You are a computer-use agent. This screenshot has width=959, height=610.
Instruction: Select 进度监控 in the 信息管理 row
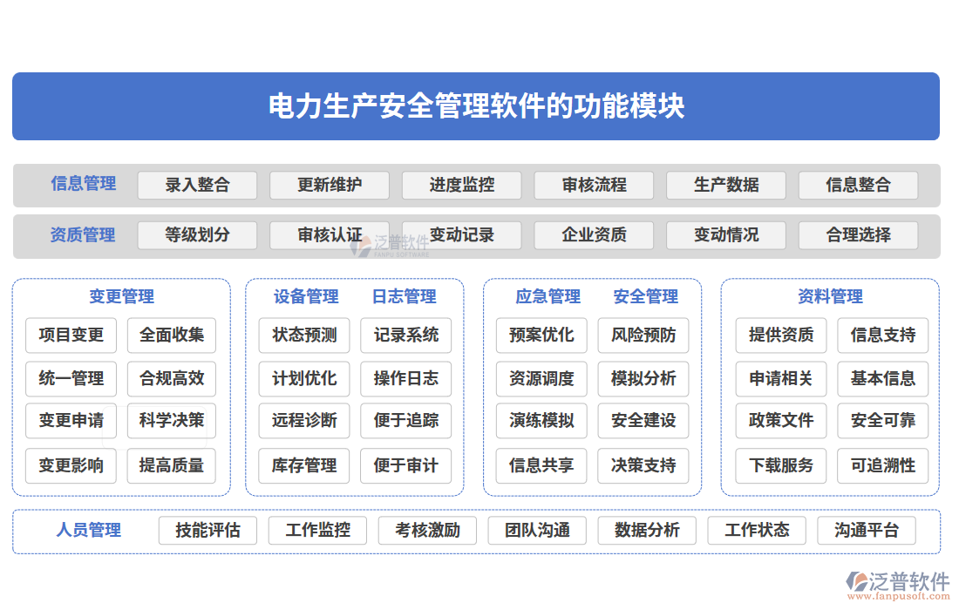(x=461, y=185)
